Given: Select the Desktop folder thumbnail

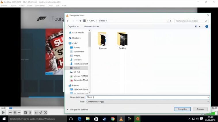Looking at the screenshot, I should [123, 41].
